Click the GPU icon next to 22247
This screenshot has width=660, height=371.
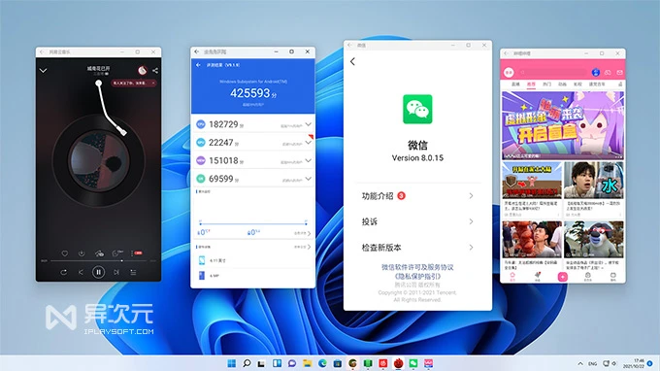[201, 143]
